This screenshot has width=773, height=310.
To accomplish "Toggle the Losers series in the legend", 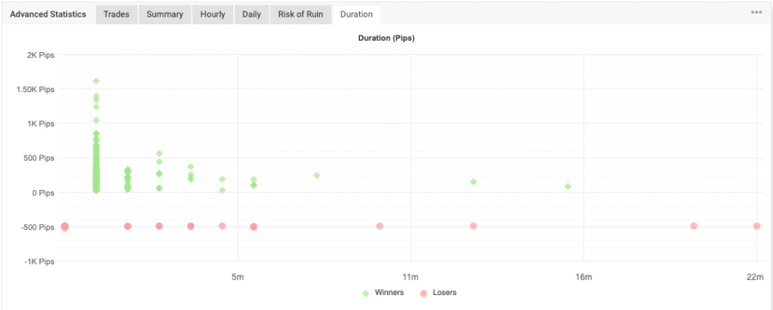I will (438, 293).
